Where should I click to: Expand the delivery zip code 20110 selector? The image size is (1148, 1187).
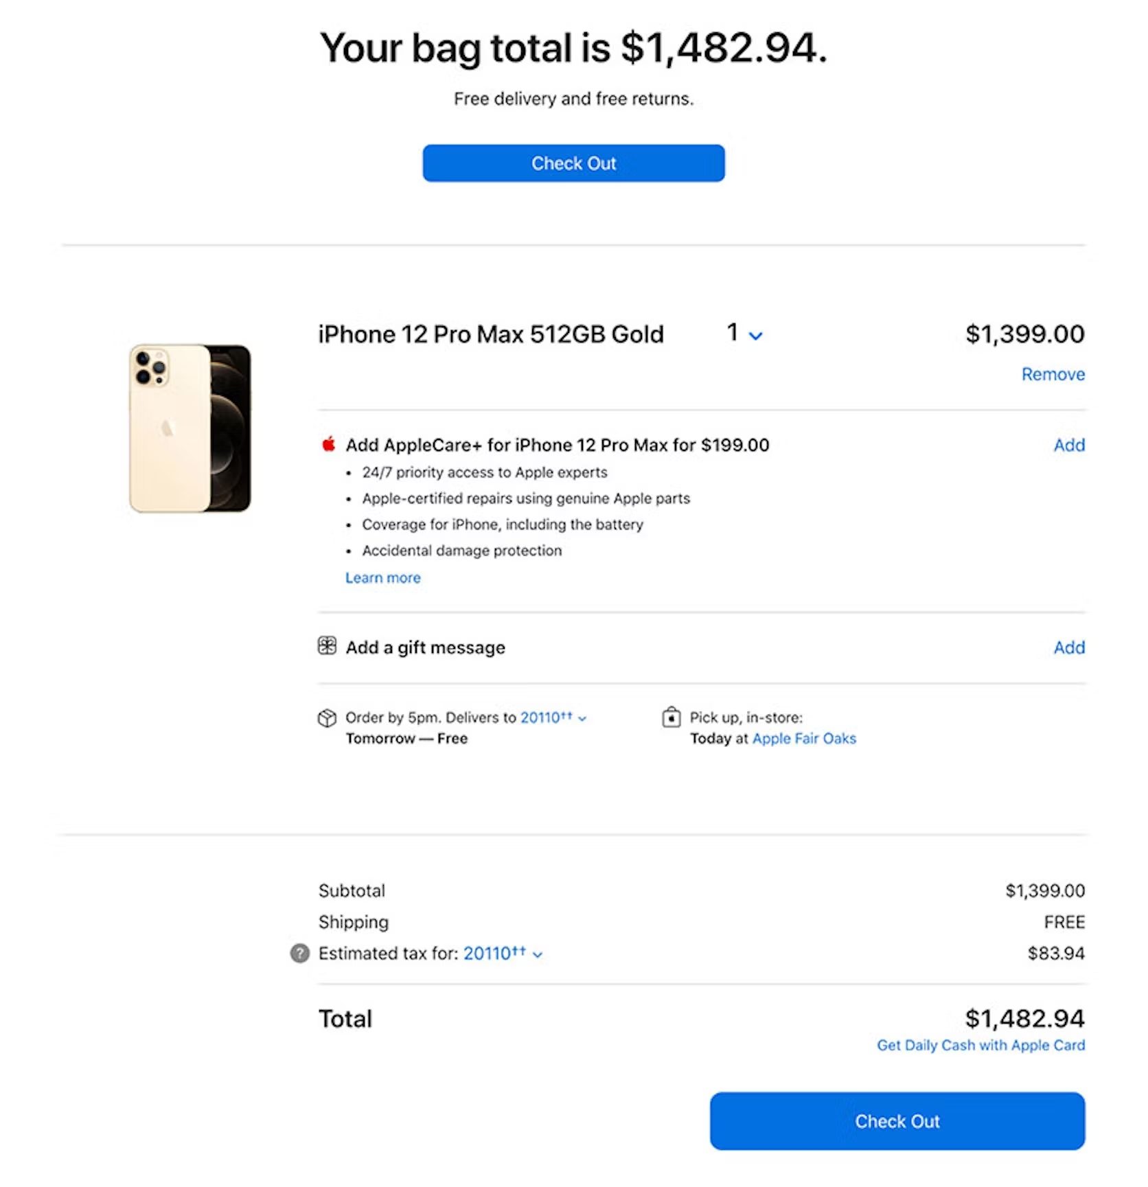553,718
